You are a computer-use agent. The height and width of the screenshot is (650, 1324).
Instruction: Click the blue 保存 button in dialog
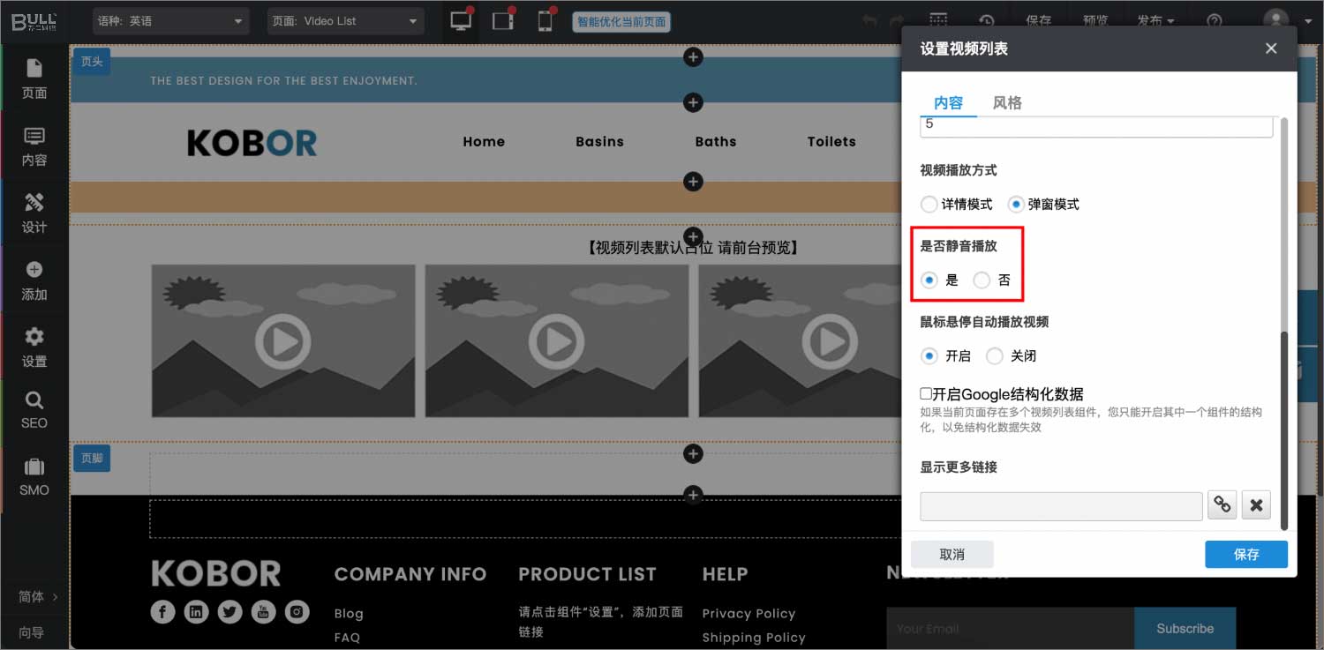click(x=1245, y=555)
